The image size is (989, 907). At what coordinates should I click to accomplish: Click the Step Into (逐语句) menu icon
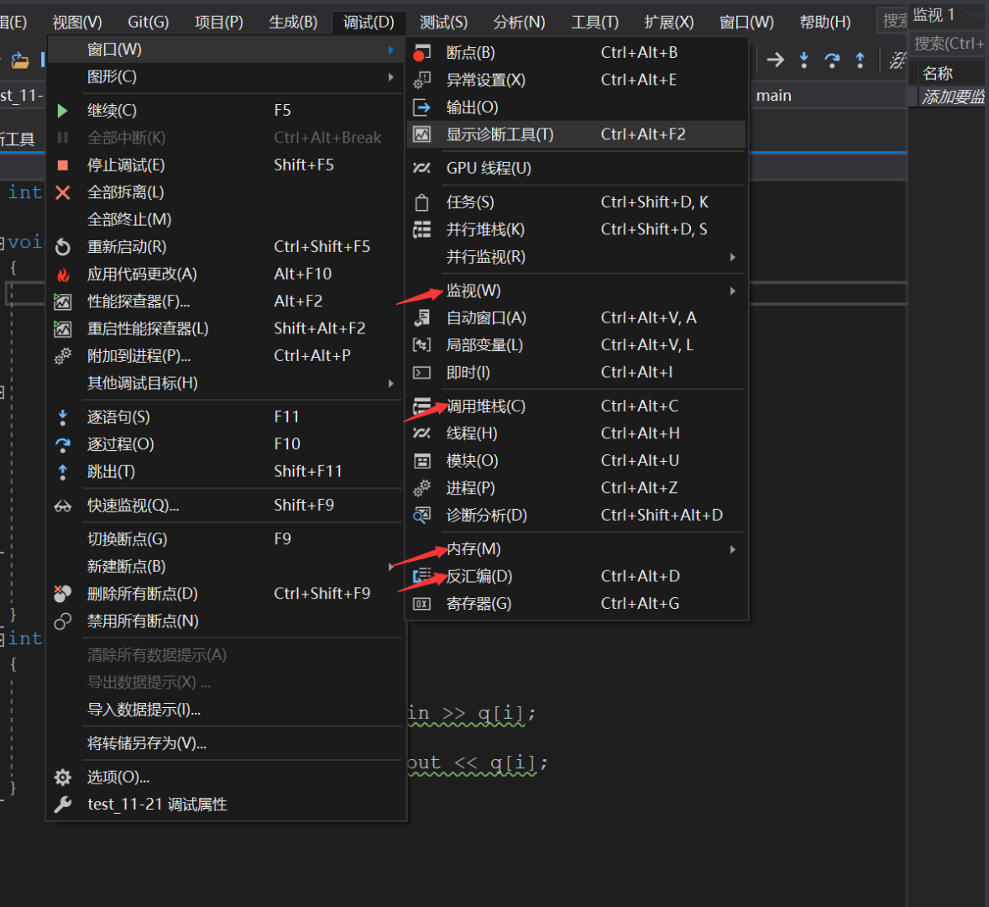pos(62,417)
